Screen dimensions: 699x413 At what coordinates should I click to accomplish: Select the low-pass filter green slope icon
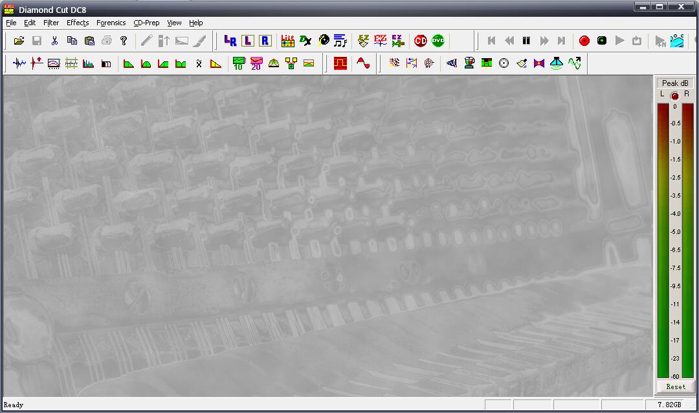[x=129, y=63]
